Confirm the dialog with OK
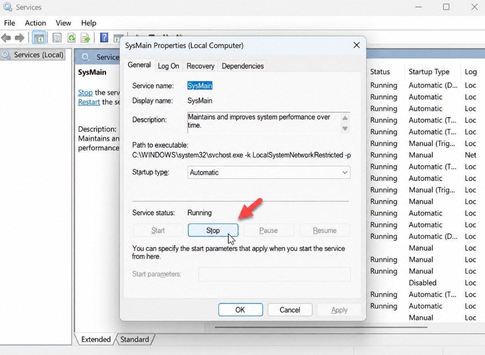Image resolution: width=485 pixels, height=355 pixels. [x=240, y=310]
